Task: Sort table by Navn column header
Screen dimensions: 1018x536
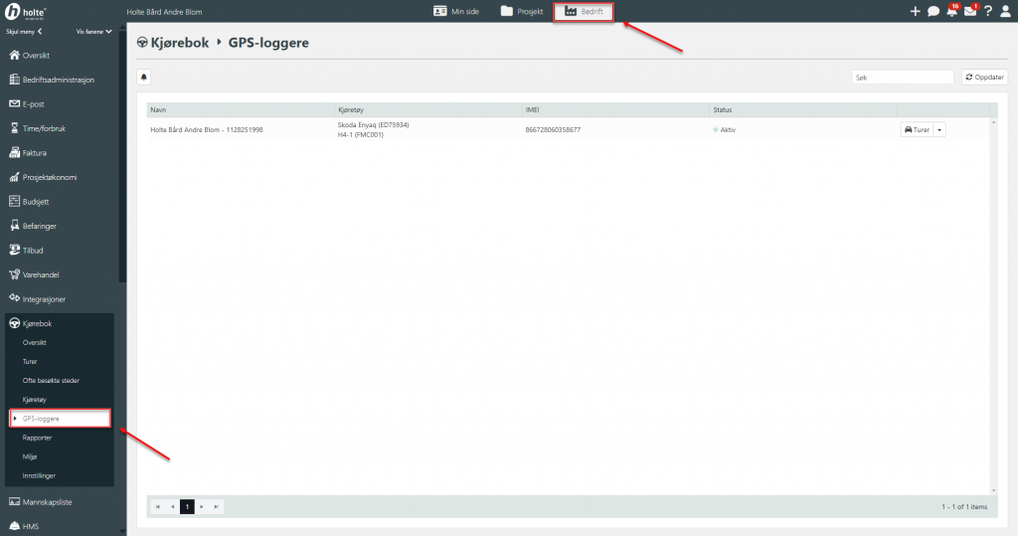Action: coord(157,108)
